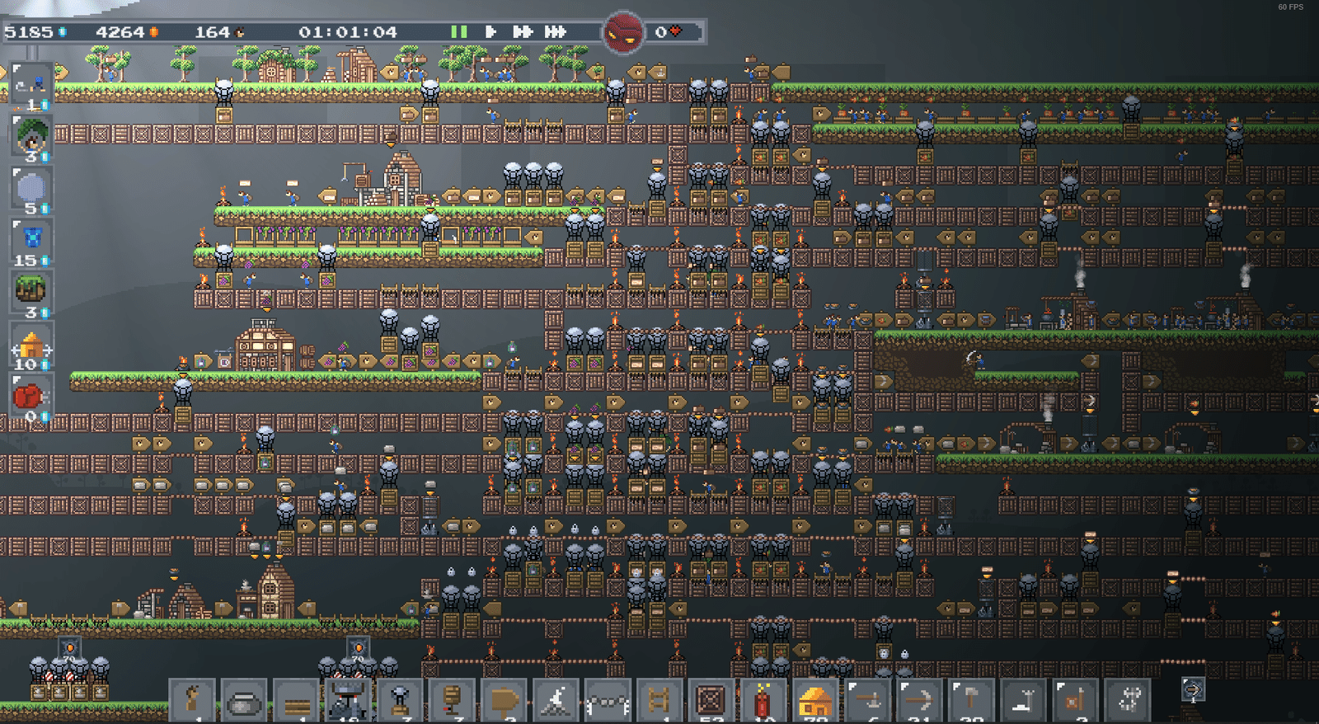Click the small arrow icon right of toolbar

tap(1193, 689)
